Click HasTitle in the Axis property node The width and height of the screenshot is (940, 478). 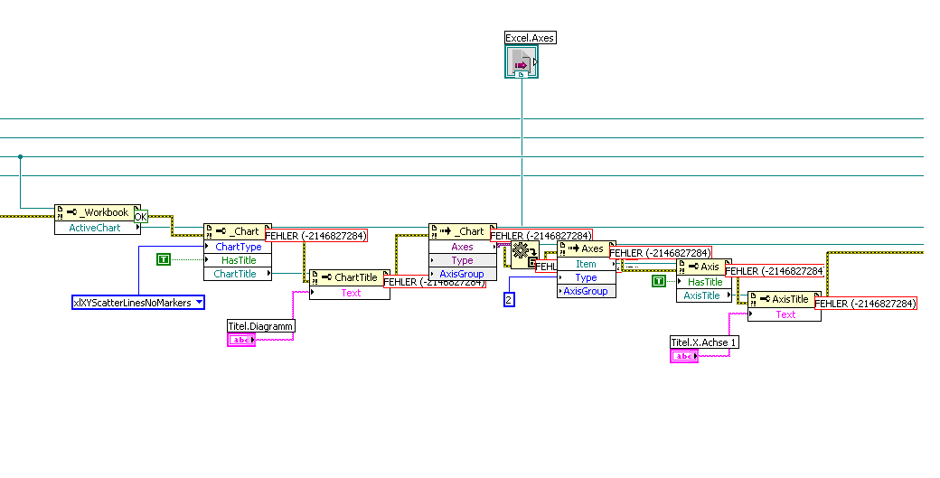tap(704, 282)
